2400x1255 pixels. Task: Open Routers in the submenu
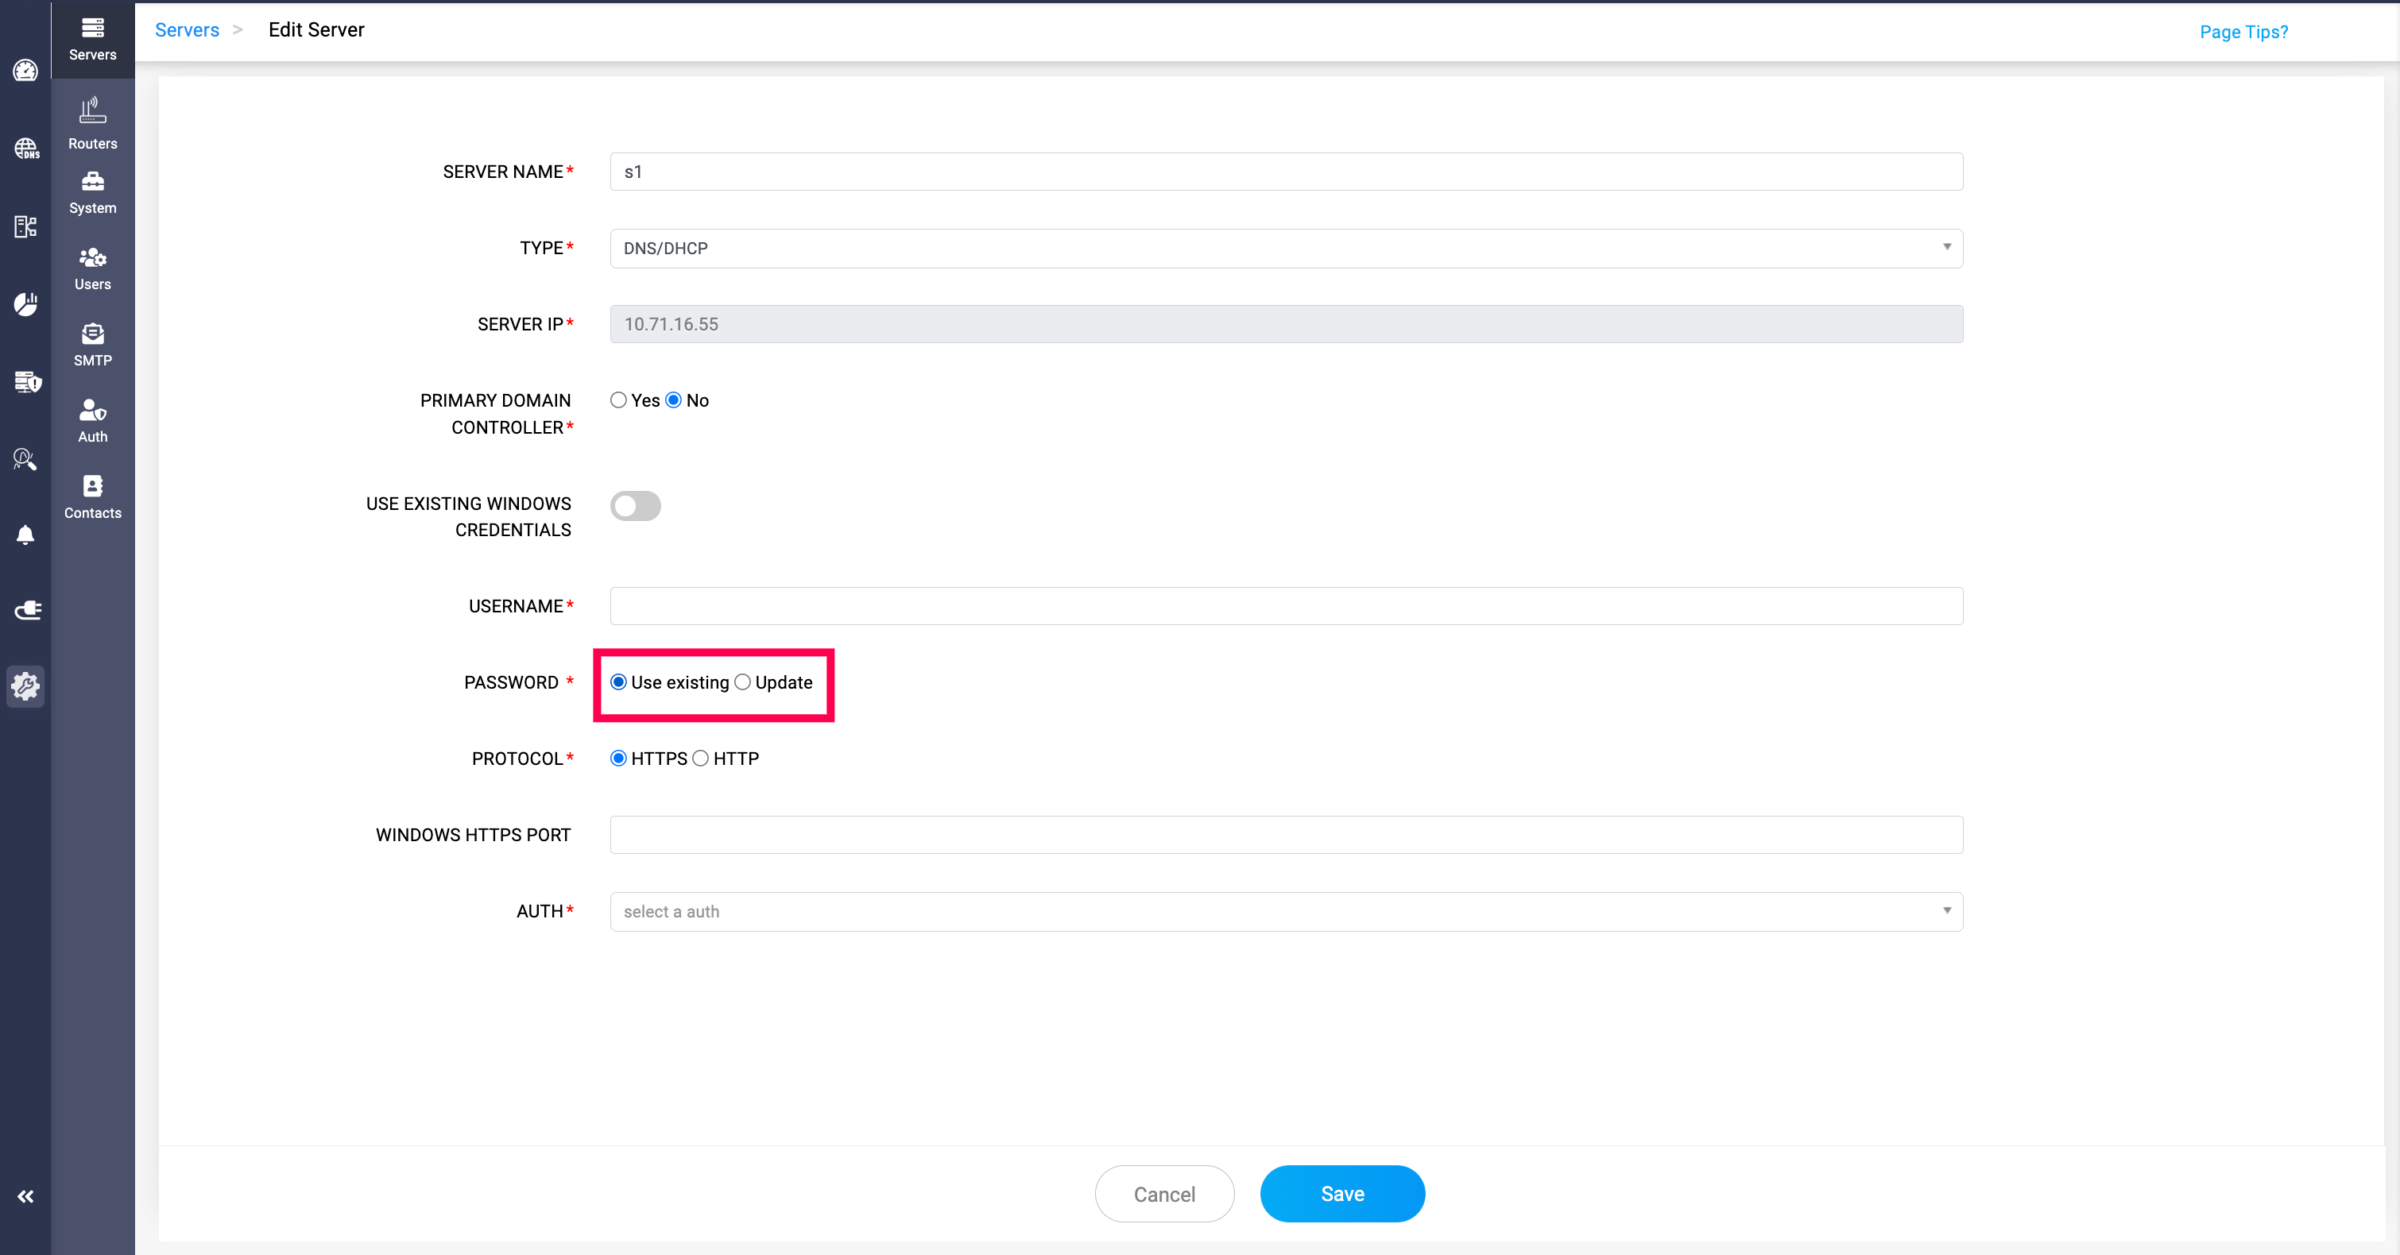pos(92,123)
